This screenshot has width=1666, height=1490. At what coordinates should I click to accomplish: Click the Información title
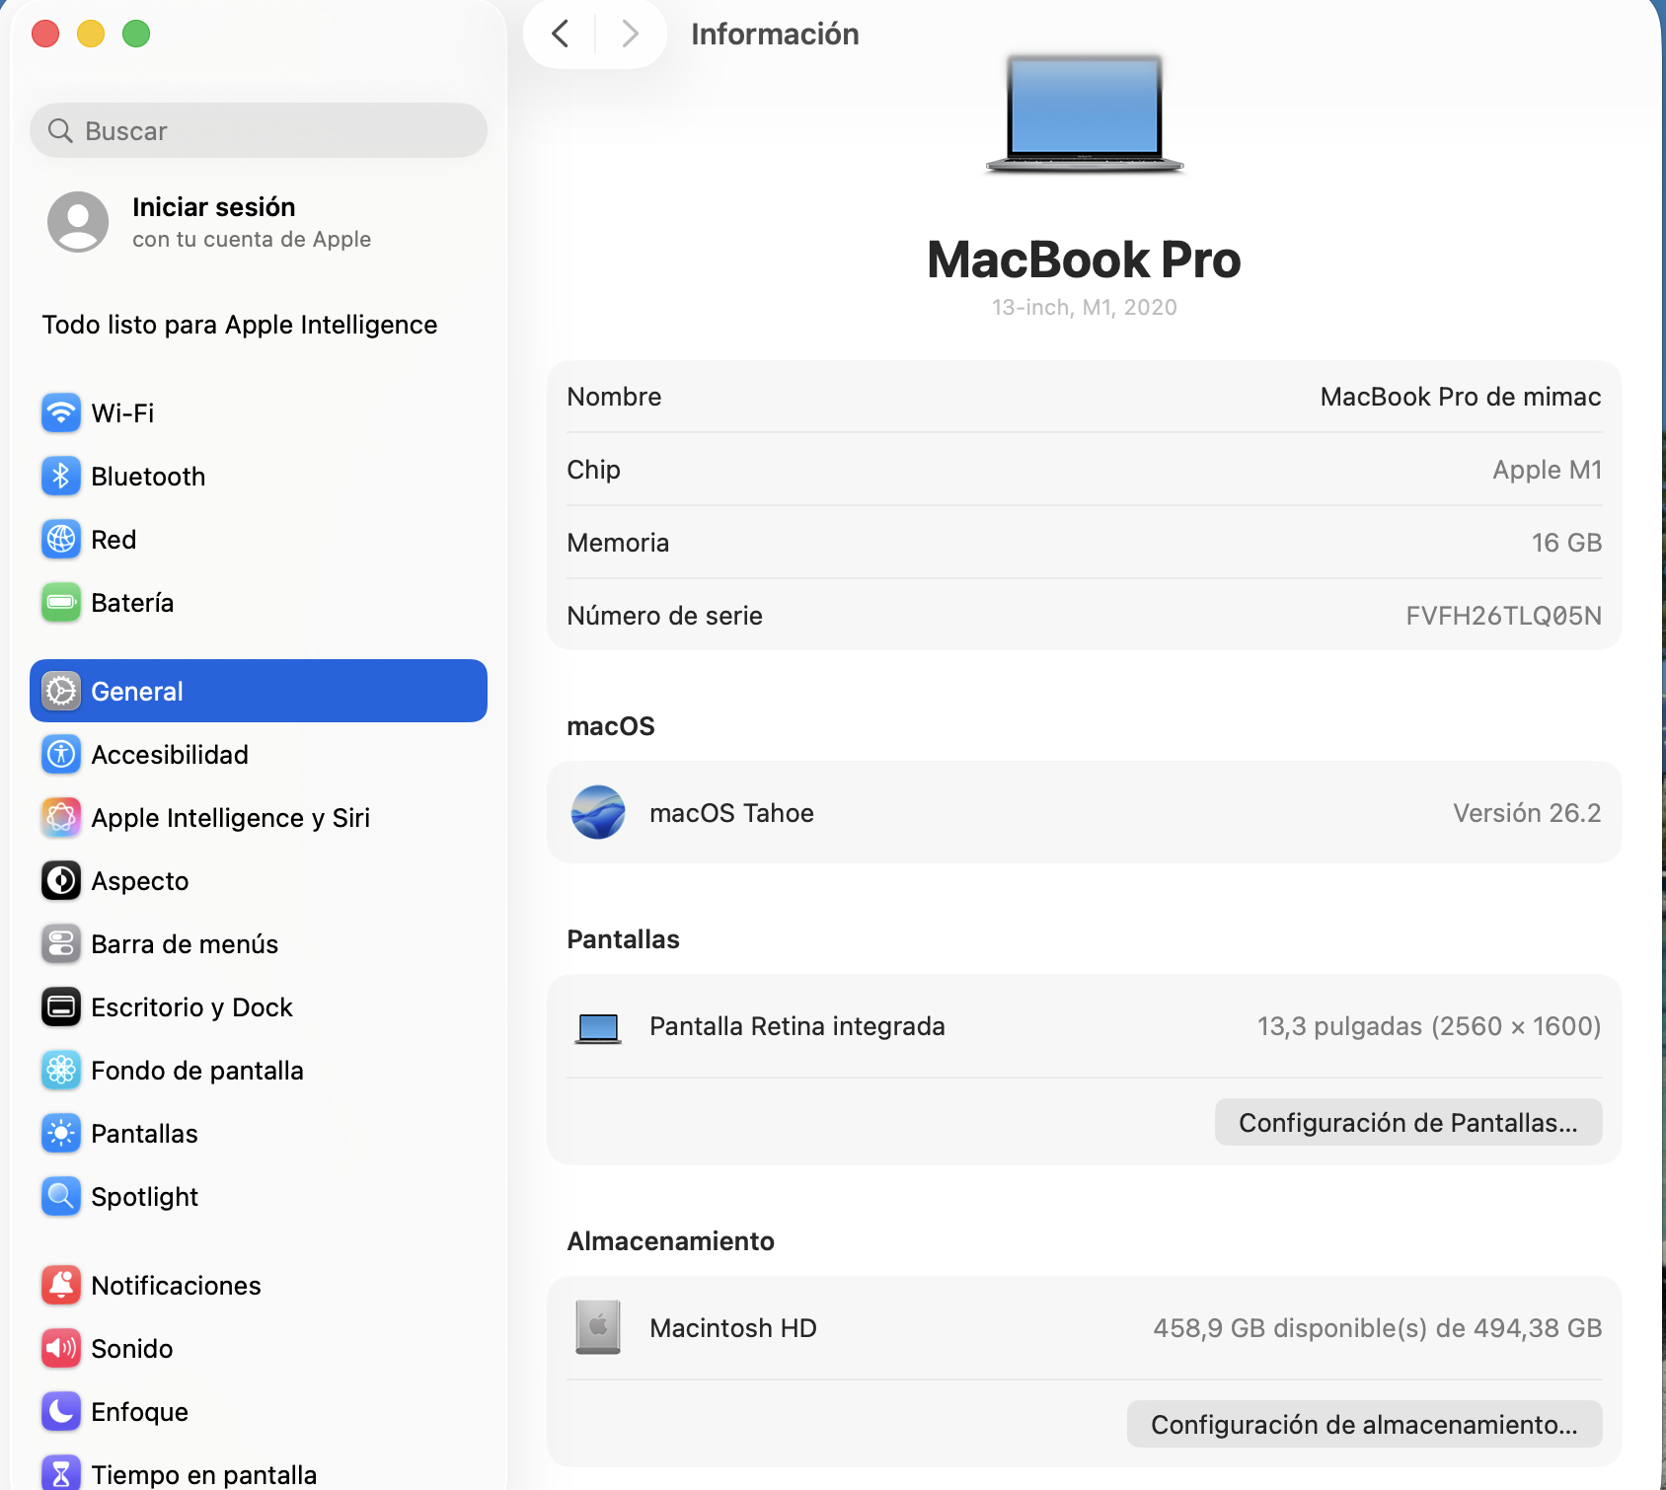pos(775,34)
